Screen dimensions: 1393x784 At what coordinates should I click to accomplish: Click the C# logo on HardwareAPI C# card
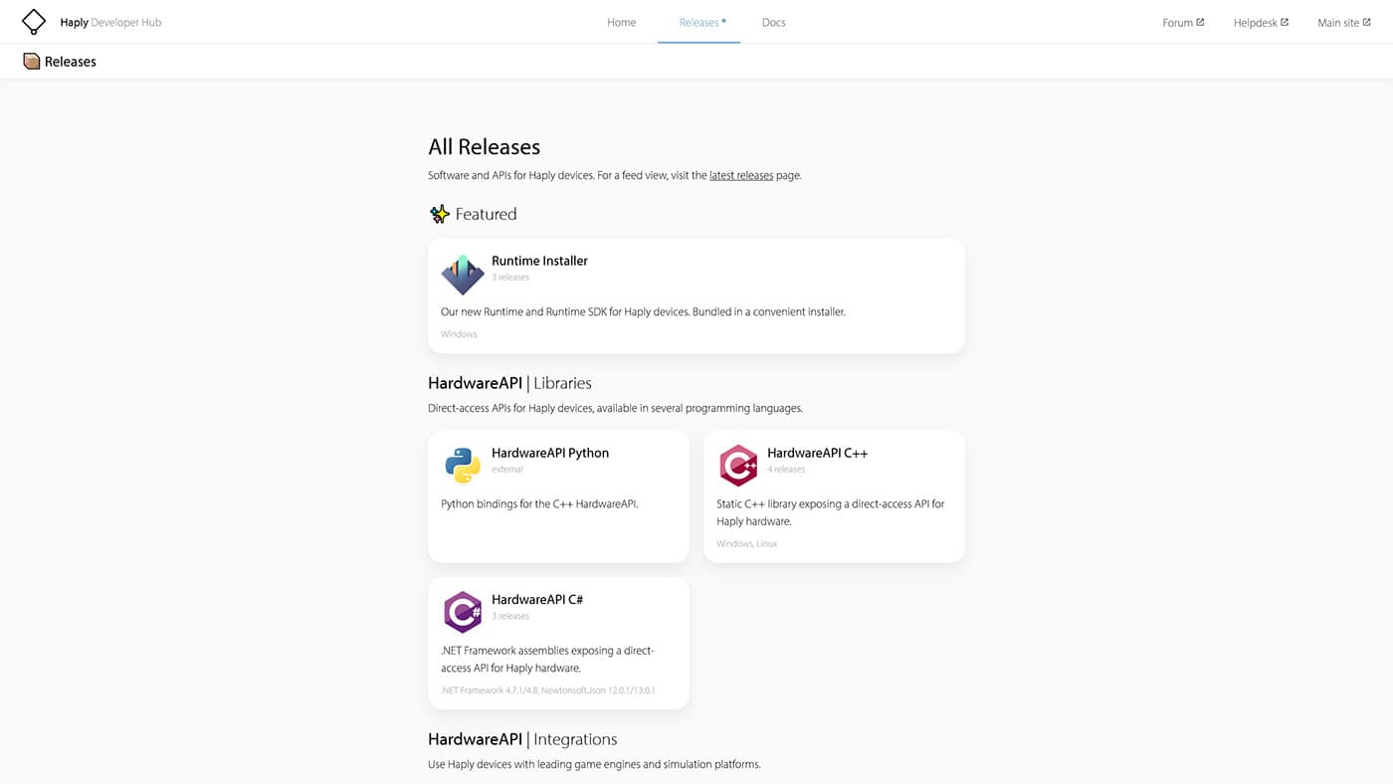(x=462, y=611)
